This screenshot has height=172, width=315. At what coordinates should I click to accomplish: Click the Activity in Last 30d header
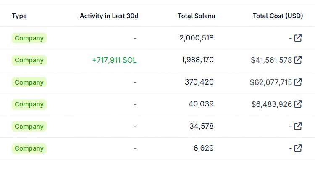(x=109, y=16)
